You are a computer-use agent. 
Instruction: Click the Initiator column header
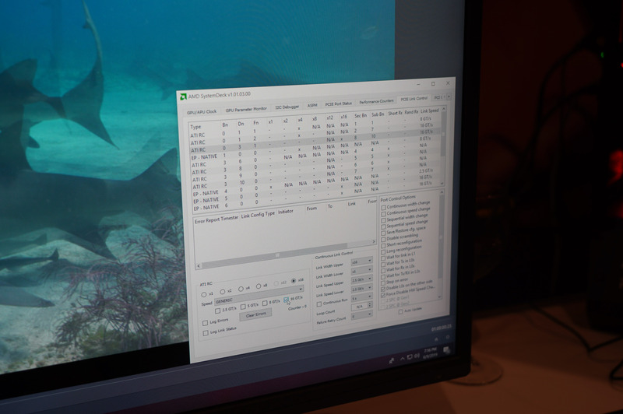[286, 212]
